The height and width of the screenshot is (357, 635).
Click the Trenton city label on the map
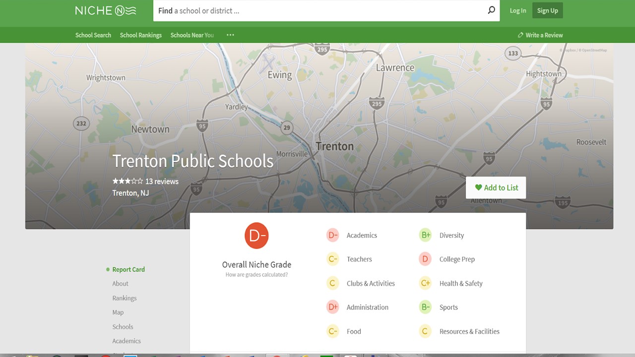tap(335, 146)
